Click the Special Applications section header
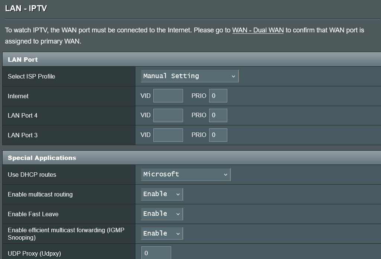Viewport: 381px width, 259px height. click(x=42, y=158)
